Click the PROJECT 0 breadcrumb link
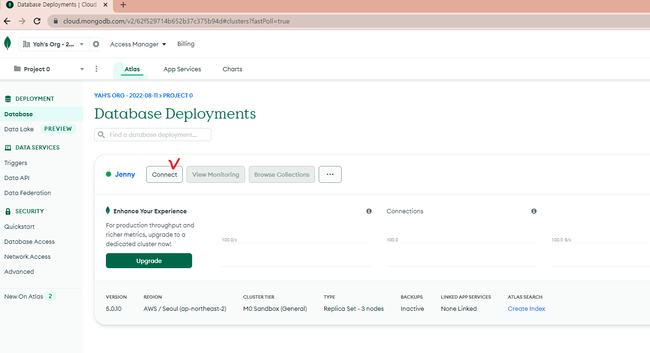 click(178, 95)
